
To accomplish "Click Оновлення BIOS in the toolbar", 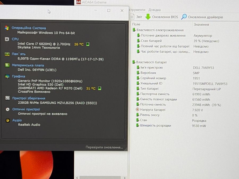I will [161, 17].
